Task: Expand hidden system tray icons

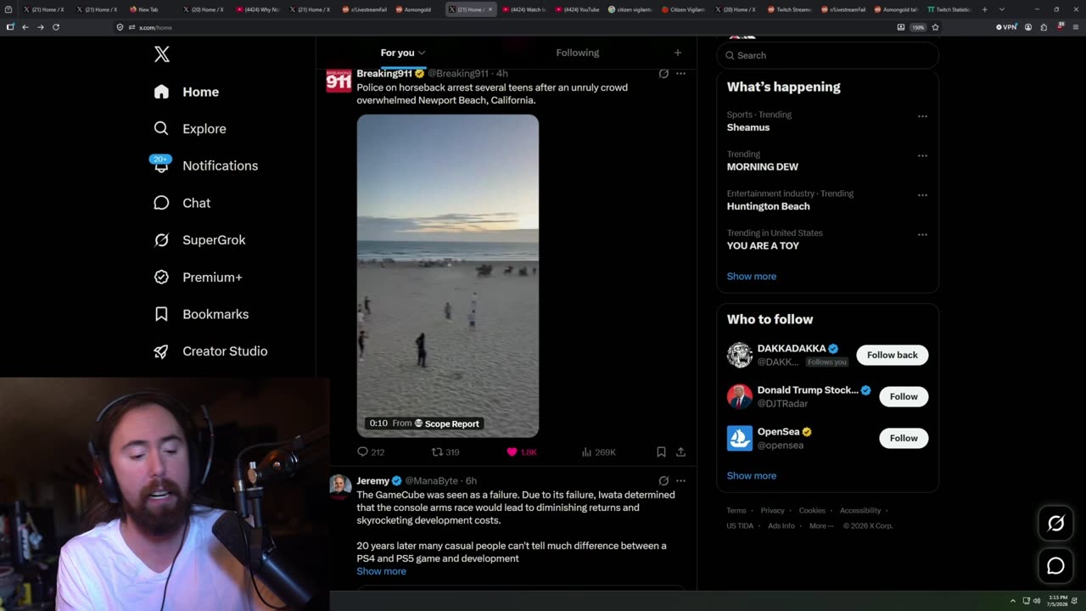Action: click(1012, 601)
